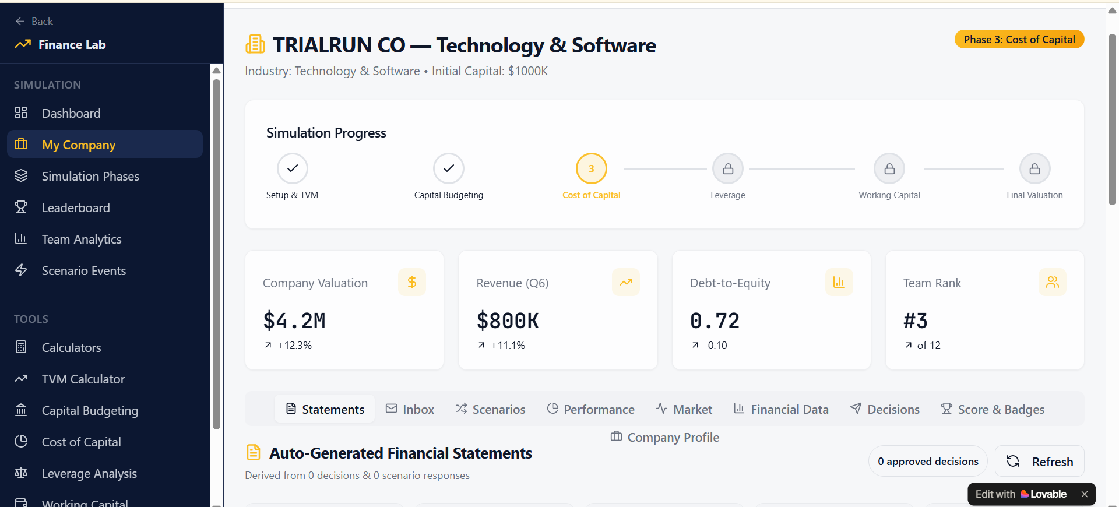Click the Simulation Phases layers icon
The height and width of the screenshot is (507, 1119).
[x=21, y=176]
